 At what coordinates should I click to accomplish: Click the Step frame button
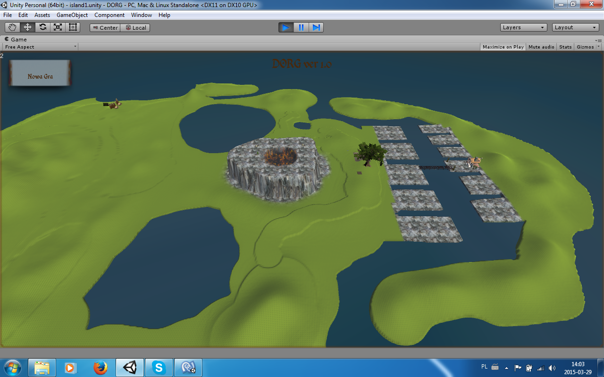(316, 27)
